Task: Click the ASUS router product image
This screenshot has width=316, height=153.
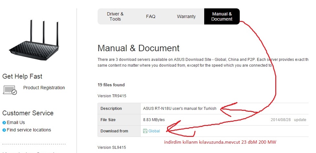Action: (x=34, y=40)
